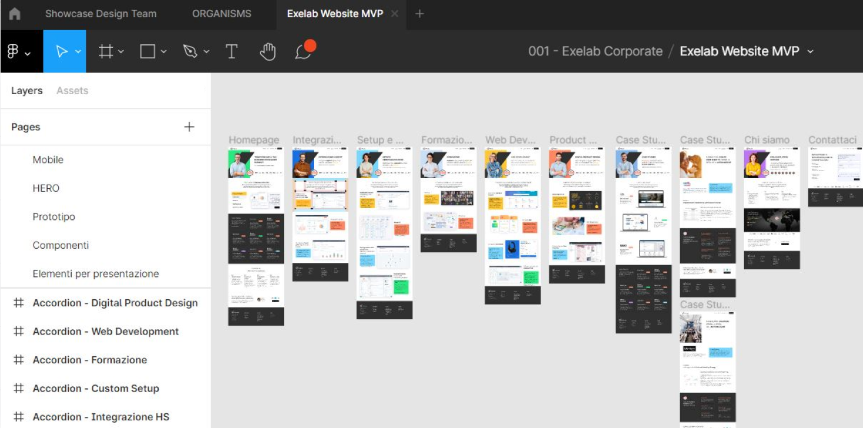
Task: Select the Homepage frame label
Action: [254, 140]
